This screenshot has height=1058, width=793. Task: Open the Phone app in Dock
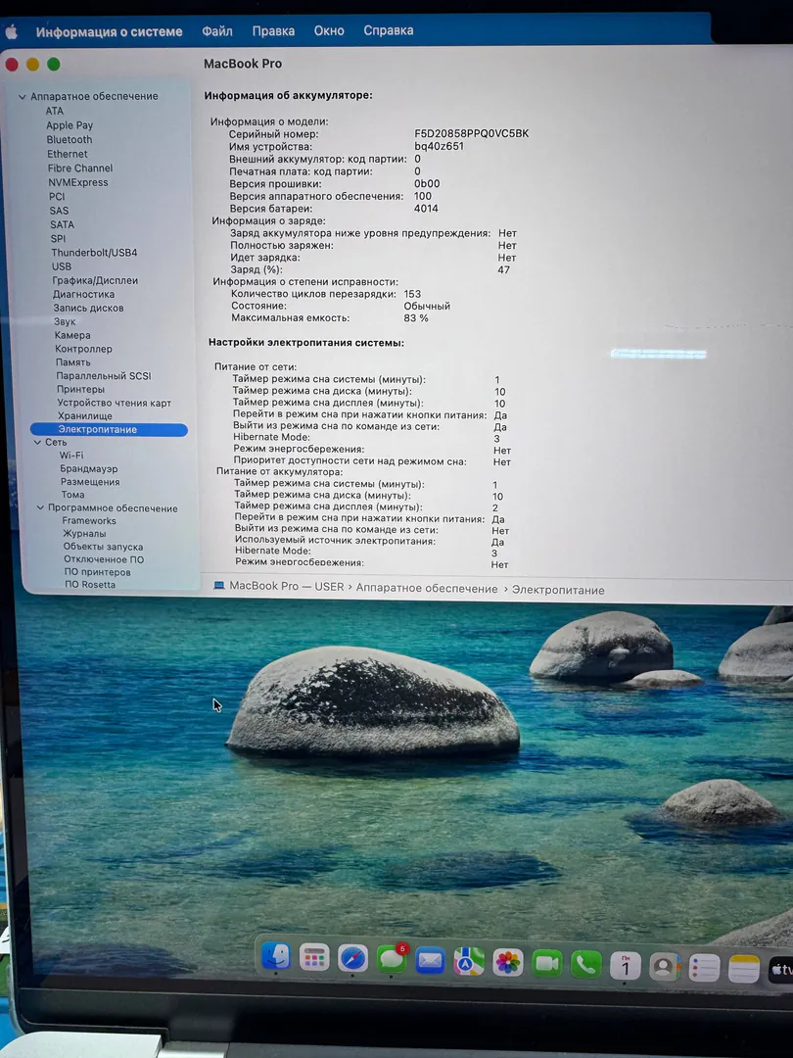[x=586, y=965]
